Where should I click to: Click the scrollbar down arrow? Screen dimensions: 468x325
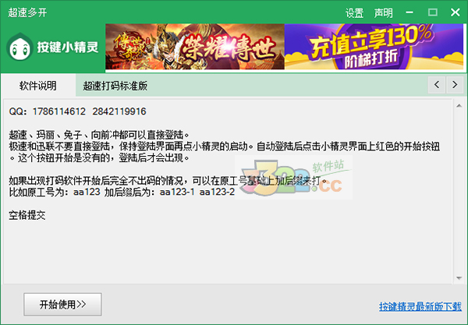pyautogui.click(x=459, y=278)
